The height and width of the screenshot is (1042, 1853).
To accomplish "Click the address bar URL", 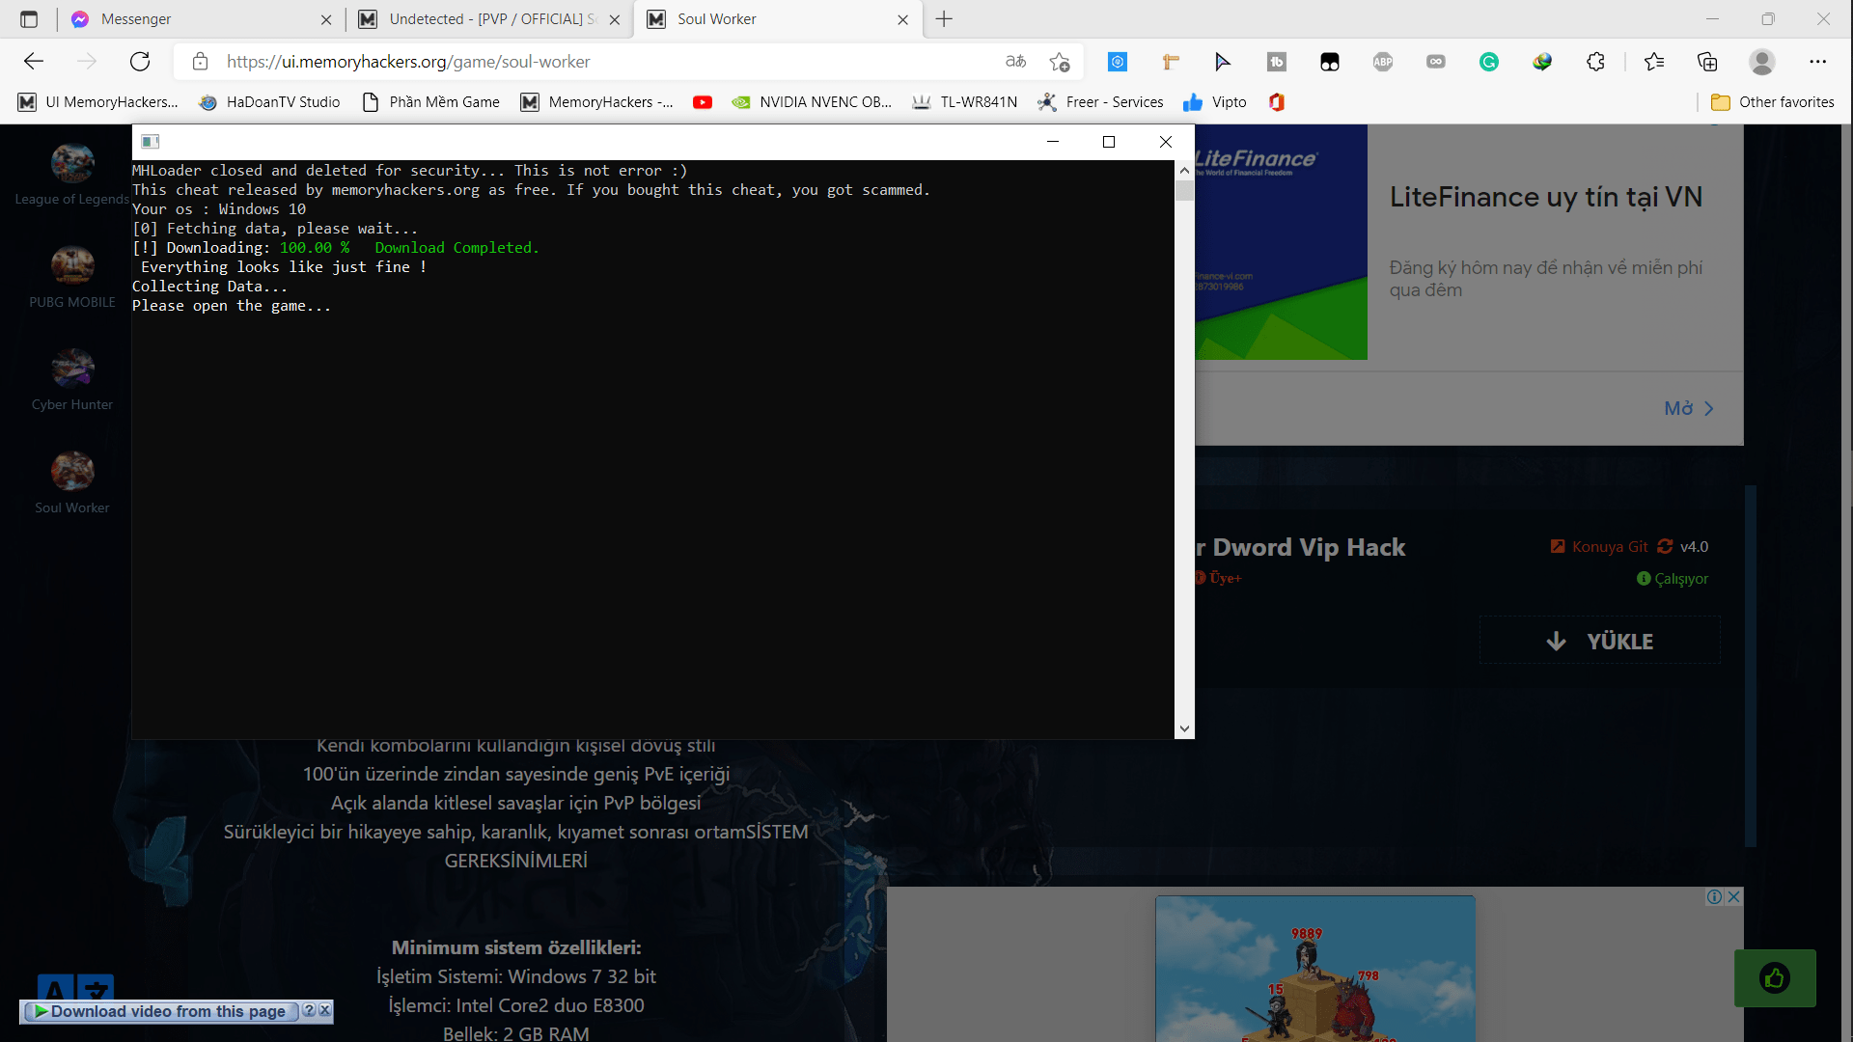I will 408,62.
